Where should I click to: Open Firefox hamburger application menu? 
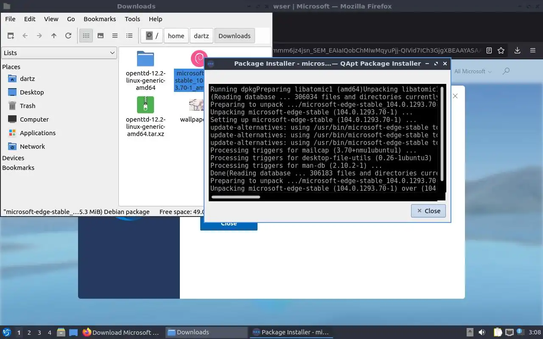[x=533, y=50]
